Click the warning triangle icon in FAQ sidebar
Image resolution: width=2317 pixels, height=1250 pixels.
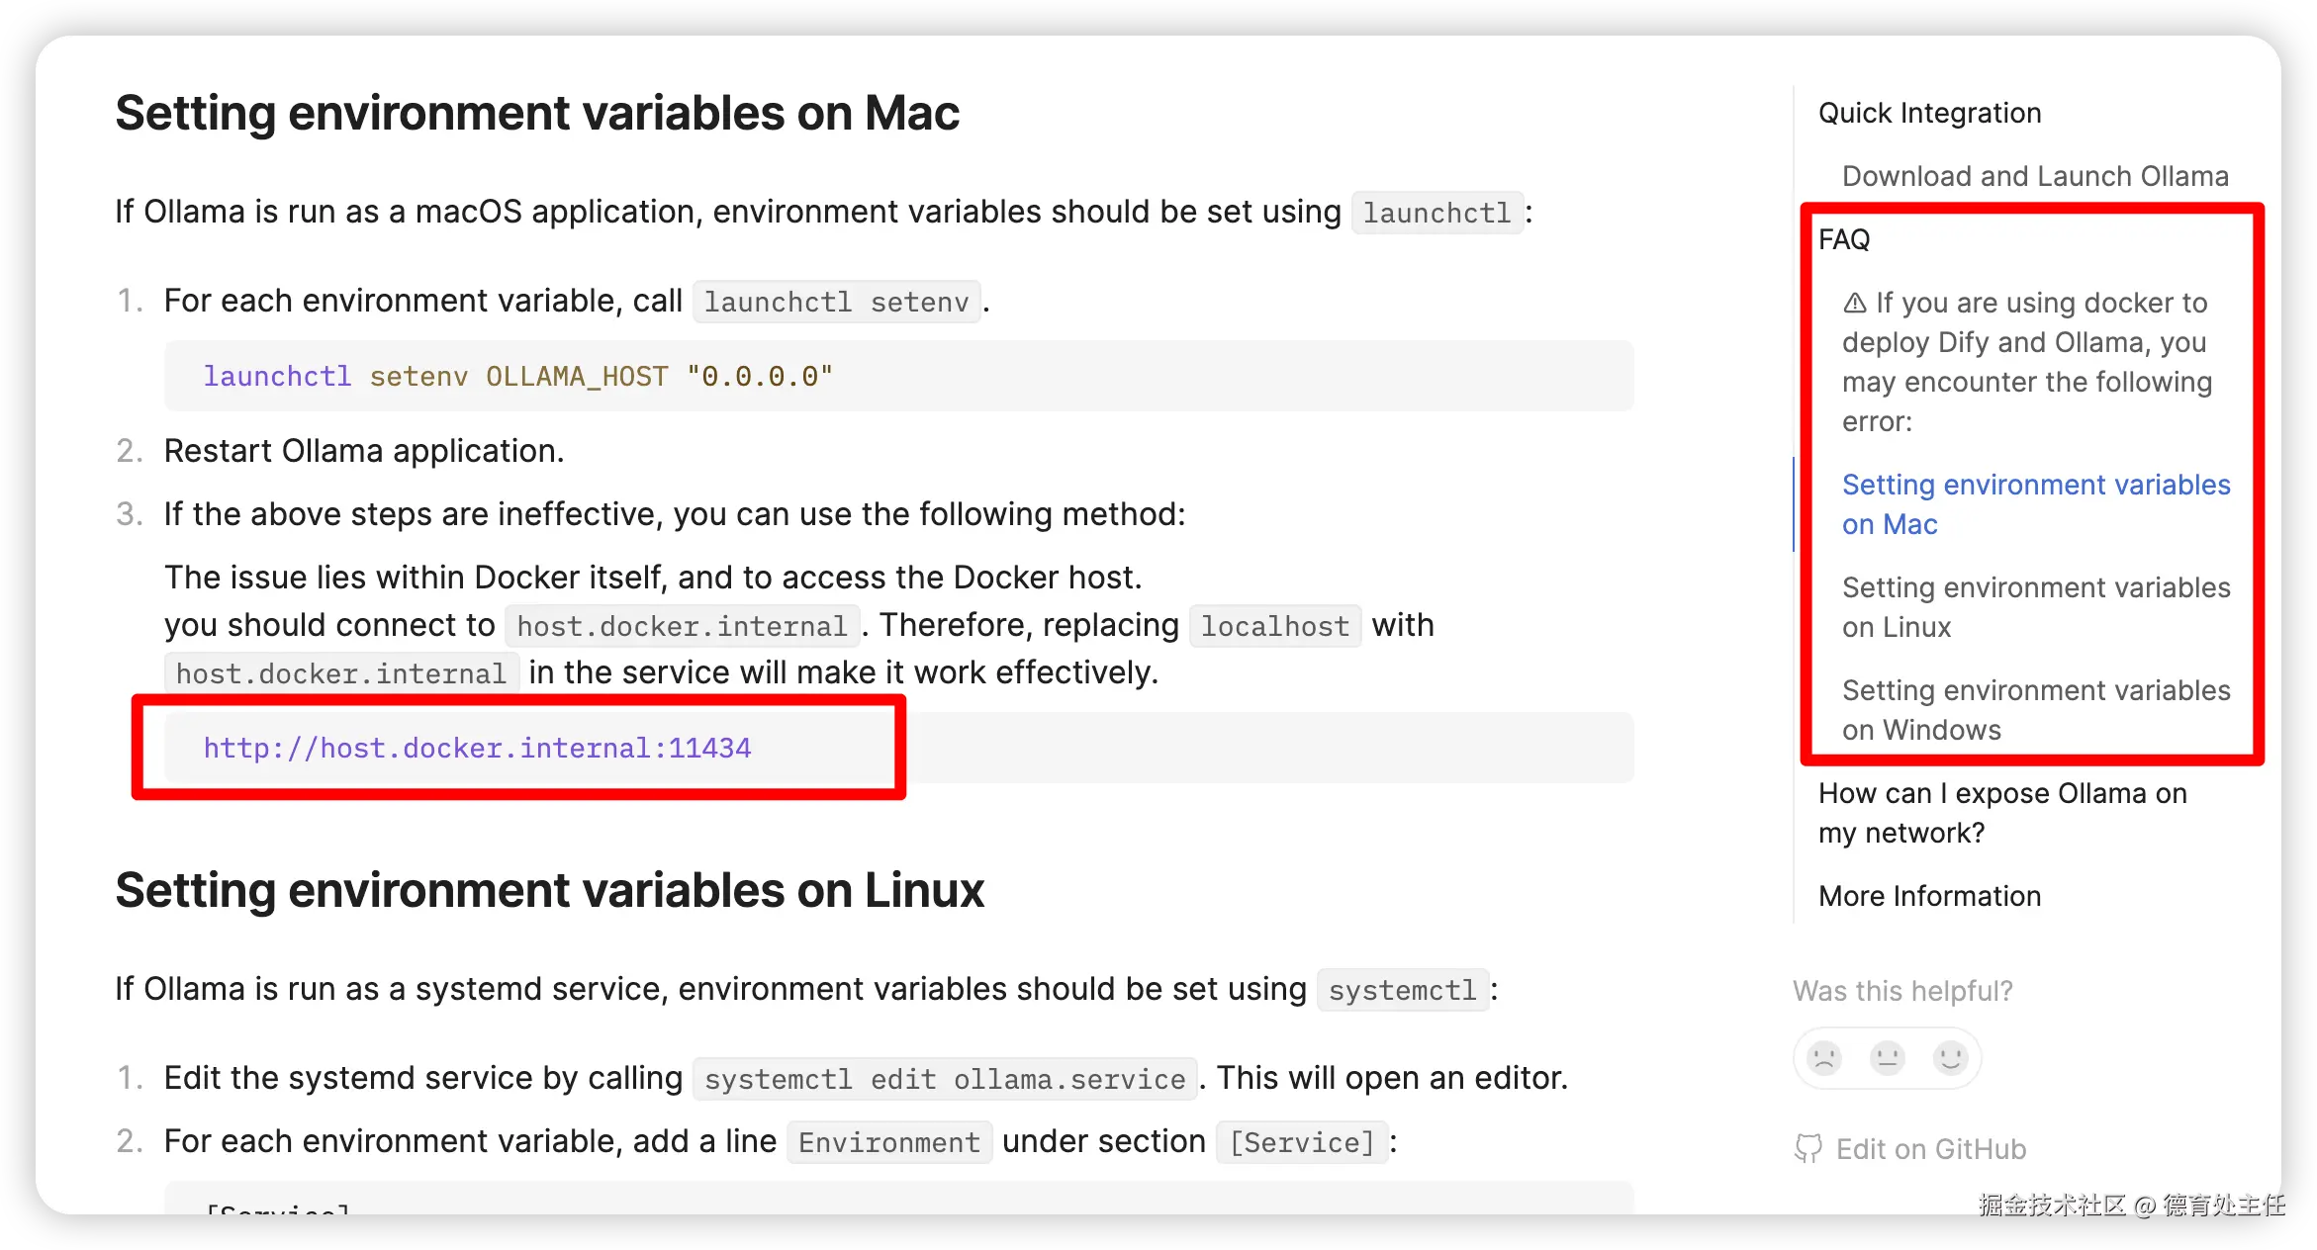pos(1855,304)
